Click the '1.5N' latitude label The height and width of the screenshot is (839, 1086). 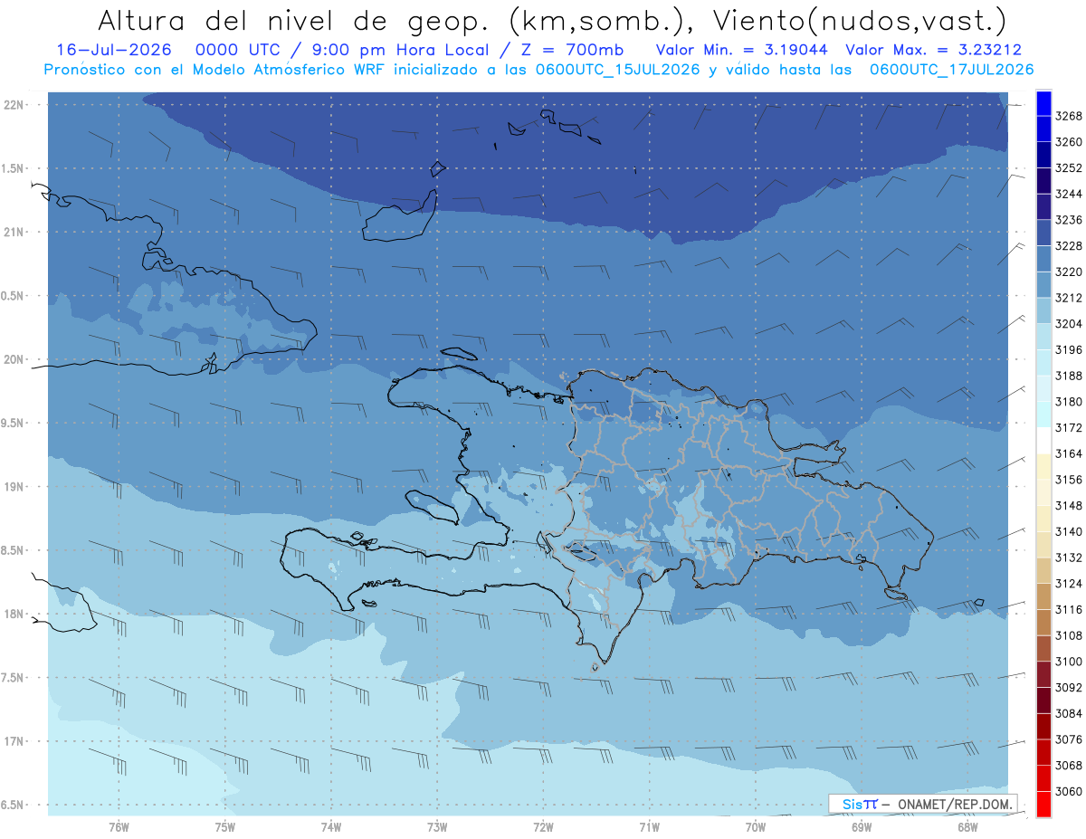click(x=13, y=168)
